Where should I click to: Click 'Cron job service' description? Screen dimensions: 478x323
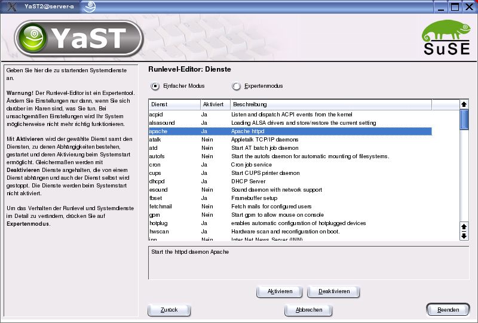coord(251,165)
